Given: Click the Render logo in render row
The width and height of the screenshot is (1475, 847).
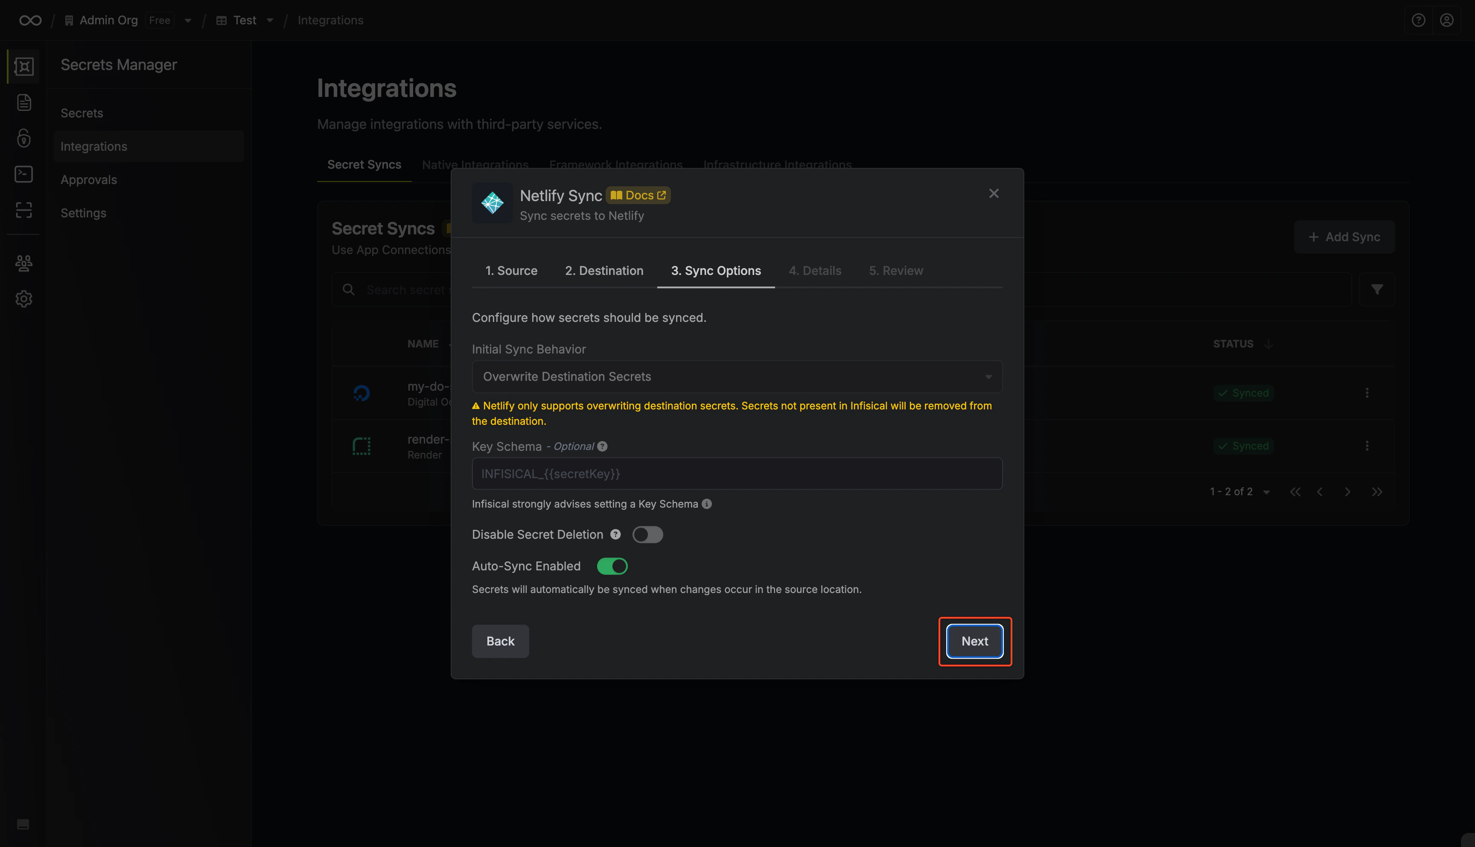Looking at the screenshot, I should 361,446.
